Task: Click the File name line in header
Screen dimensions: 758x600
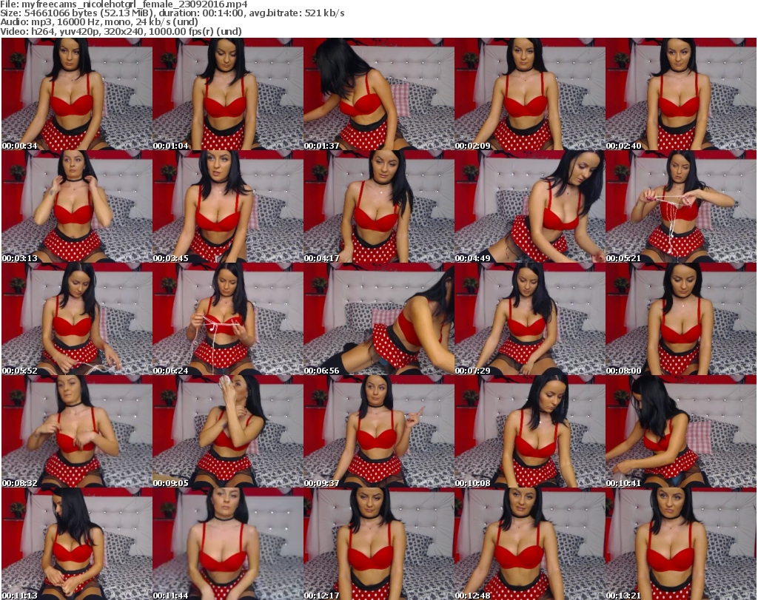Action: [x=129, y=4]
